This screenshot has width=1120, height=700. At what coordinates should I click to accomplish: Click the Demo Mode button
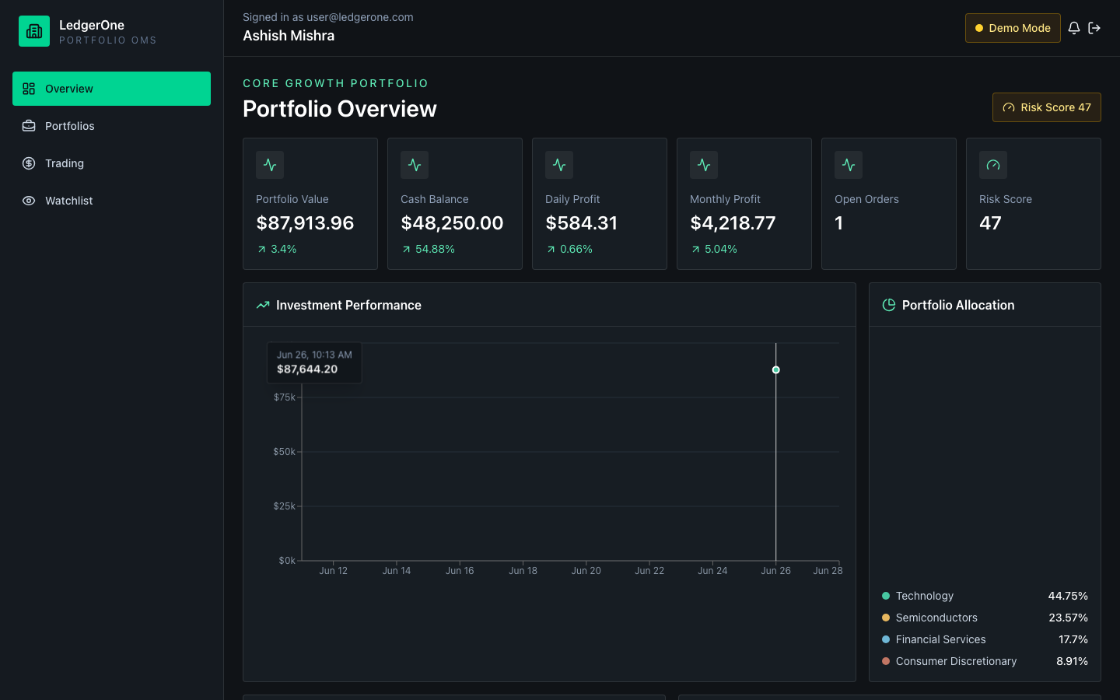click(1013, 28)
